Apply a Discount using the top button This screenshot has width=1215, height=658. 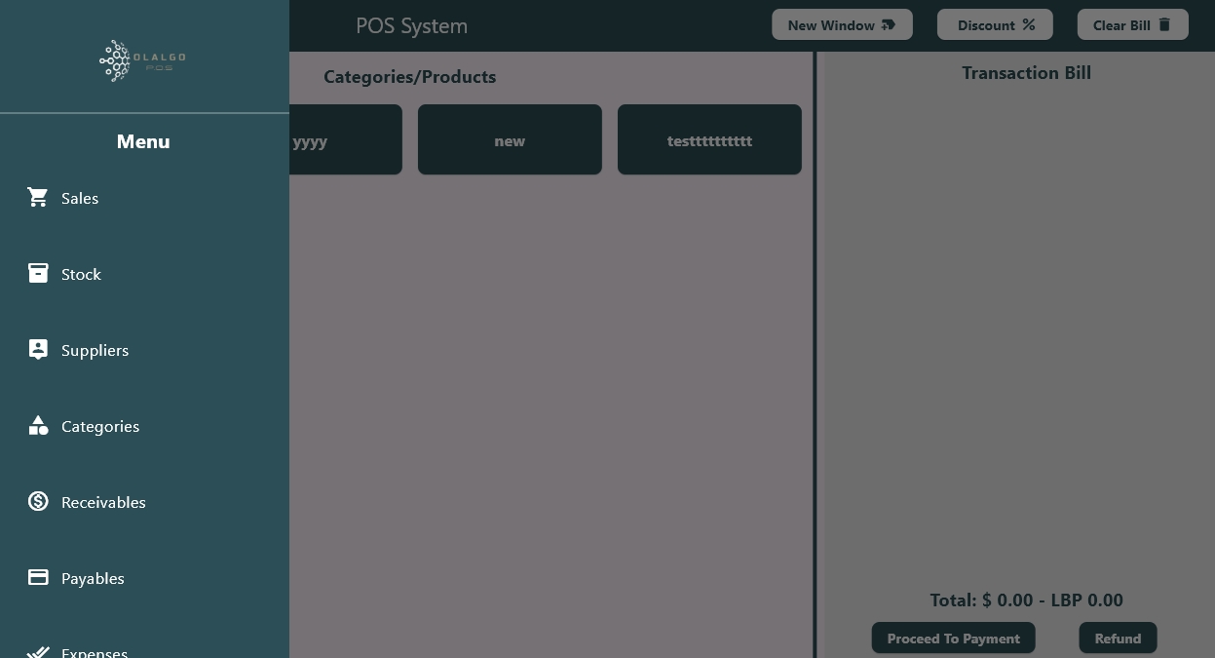[995, 25]
